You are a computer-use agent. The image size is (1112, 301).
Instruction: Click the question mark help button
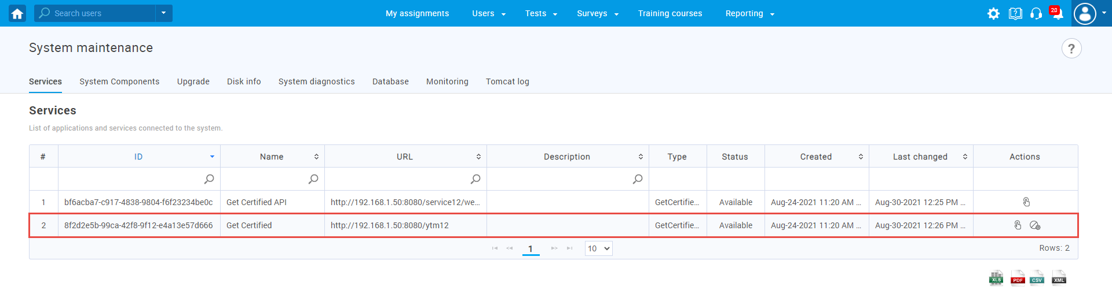1071,49
